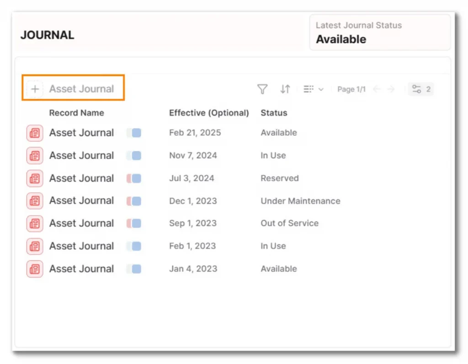Open the Asset Journal record dated Feb 1, 2023

click(x=81, y=246)
